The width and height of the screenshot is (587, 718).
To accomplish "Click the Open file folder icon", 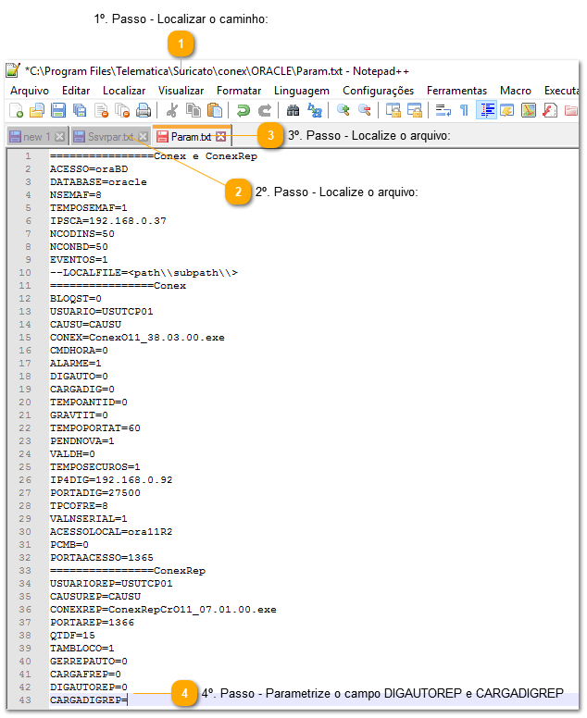I will [x=37, y=110].
